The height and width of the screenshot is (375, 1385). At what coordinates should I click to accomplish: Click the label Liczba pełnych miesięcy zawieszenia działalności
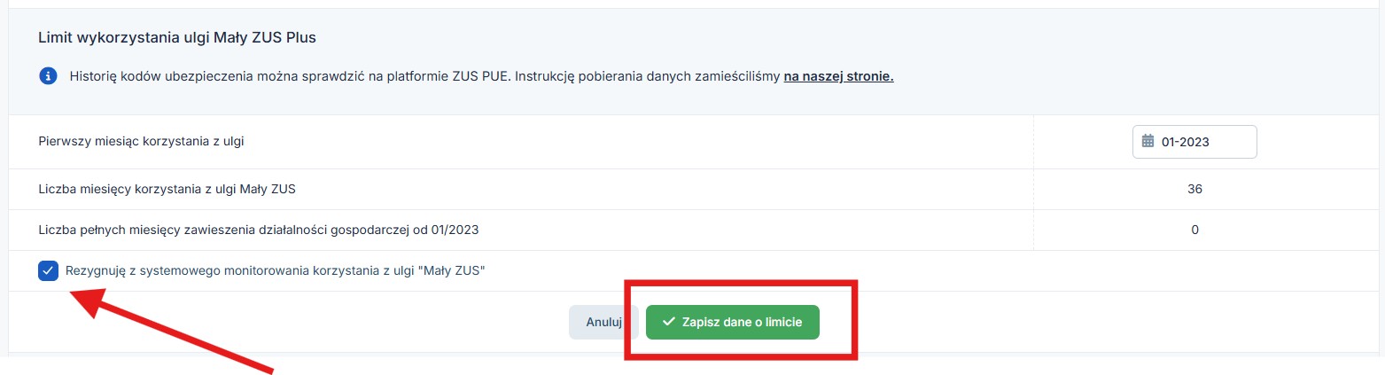259,230
